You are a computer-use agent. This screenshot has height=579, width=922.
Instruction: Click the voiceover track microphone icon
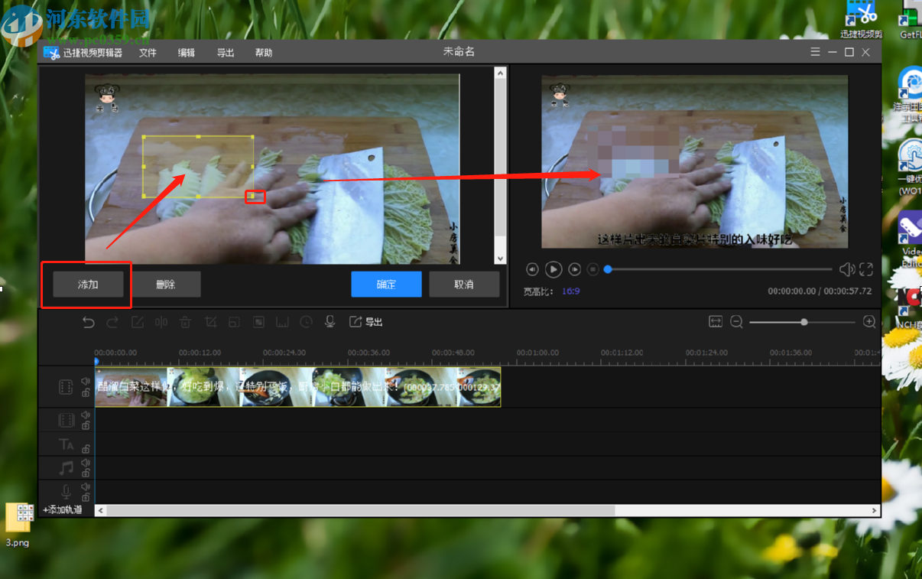(67, 492)
